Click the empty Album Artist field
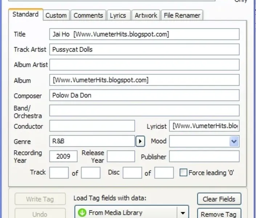256x218 pixels. coord(144,65)
